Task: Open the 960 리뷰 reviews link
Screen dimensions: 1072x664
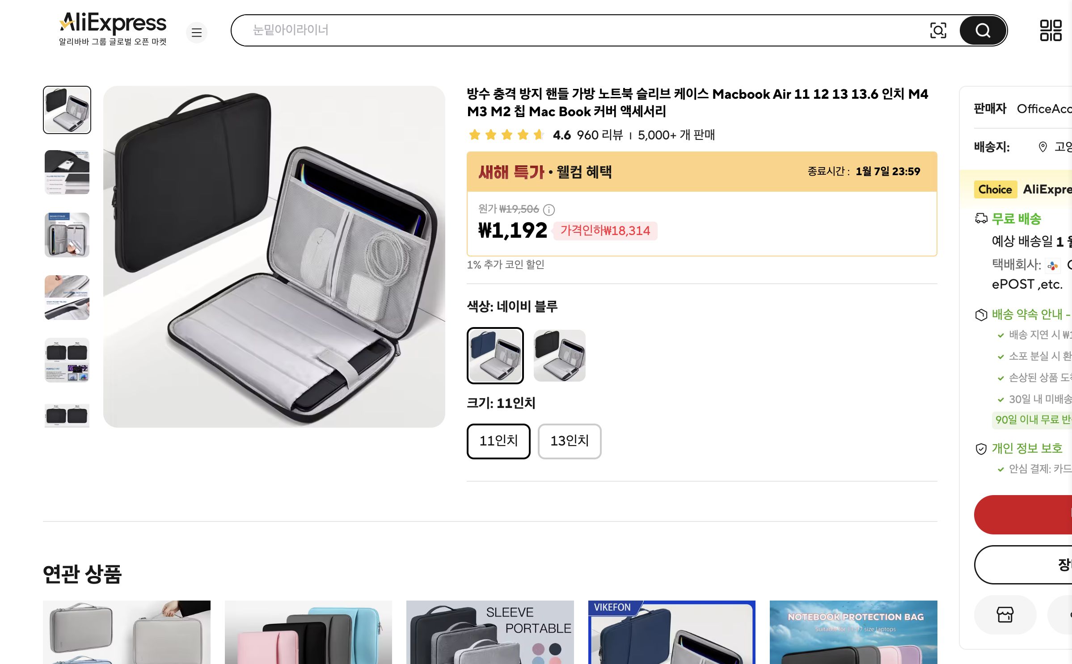Action: (599, 135)
